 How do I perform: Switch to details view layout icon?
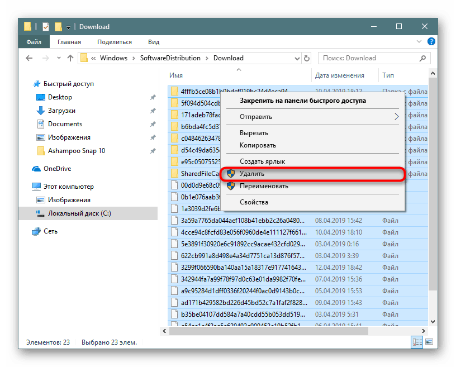click(417, 342)
